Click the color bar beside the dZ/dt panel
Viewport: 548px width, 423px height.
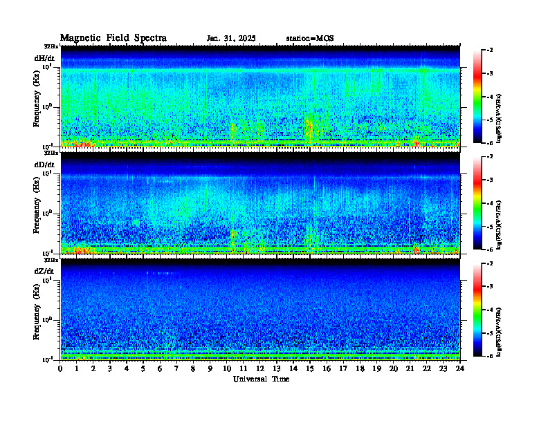point(477,310)
